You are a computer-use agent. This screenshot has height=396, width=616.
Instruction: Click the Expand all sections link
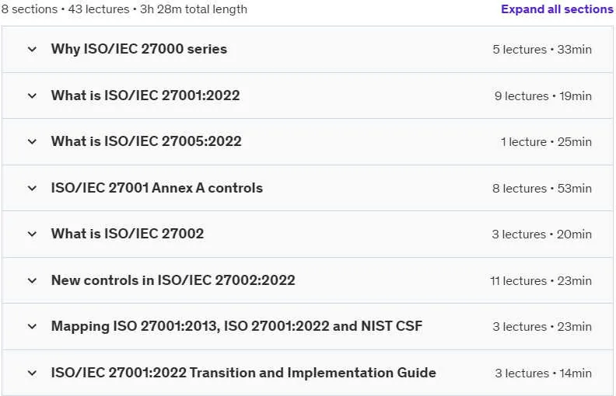[557, 9]
